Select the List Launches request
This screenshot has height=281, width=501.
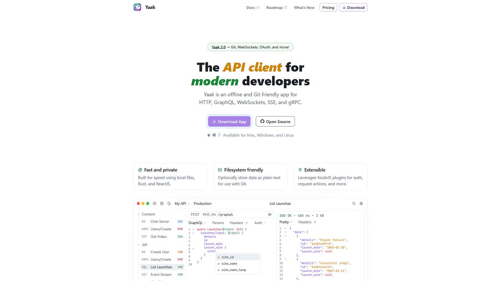[162, 267]
